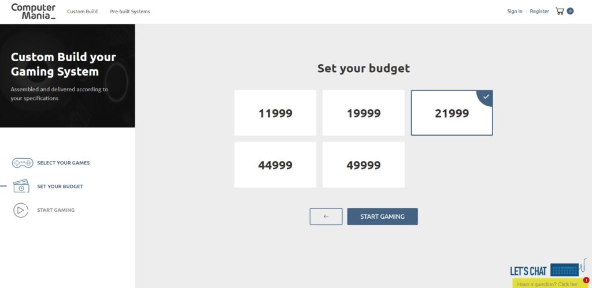Go back with the left arrow button

326,216
